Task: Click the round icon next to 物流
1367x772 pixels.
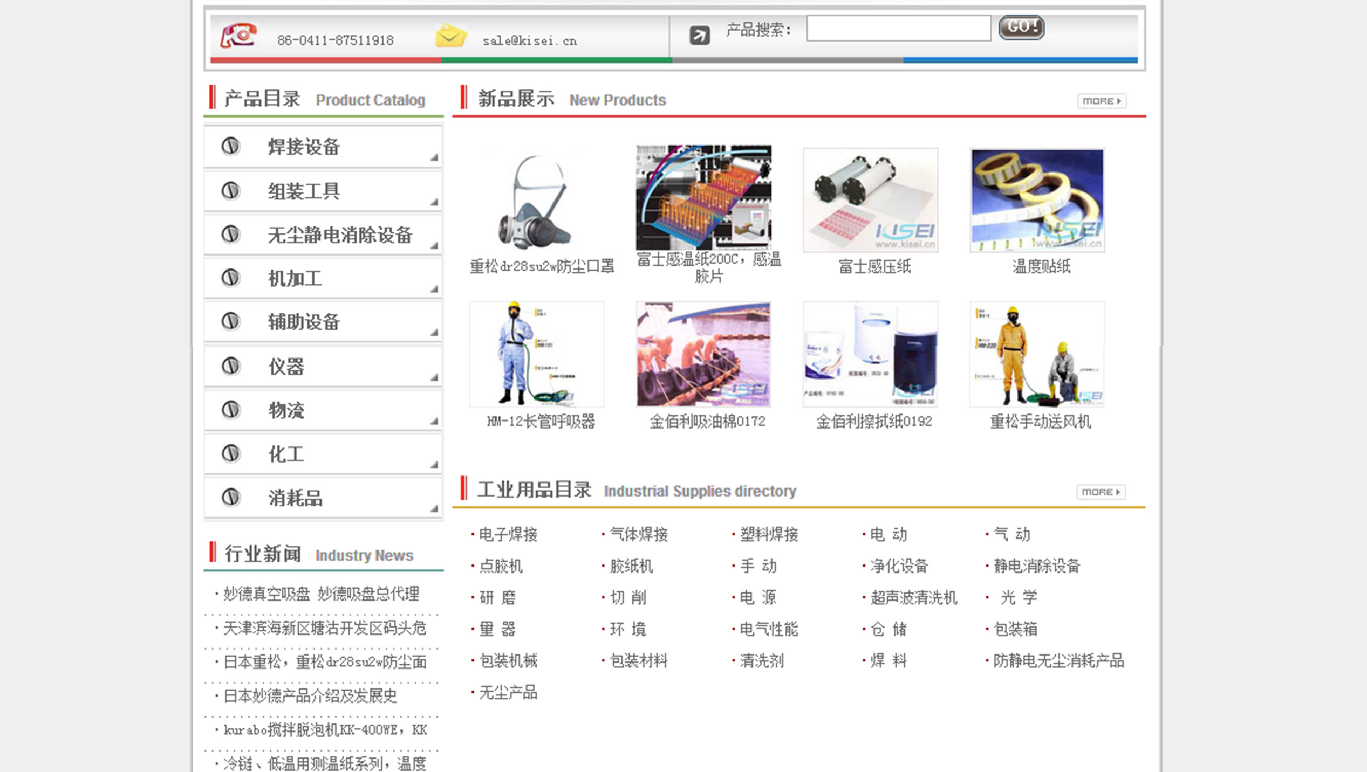Action: point(230,410)
